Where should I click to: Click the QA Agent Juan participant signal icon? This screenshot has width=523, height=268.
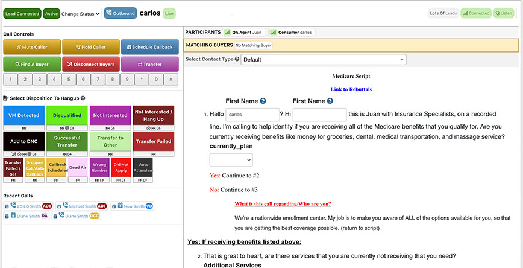pos(227,33)
